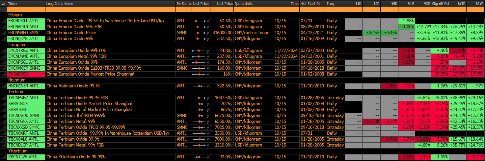Sort by the %YTD column header
The image size is (485, 161).
[x=458, y=4]
